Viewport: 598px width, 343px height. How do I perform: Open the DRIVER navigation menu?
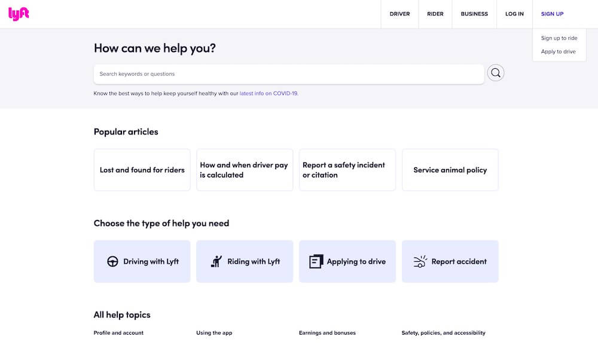click(399, 14)
